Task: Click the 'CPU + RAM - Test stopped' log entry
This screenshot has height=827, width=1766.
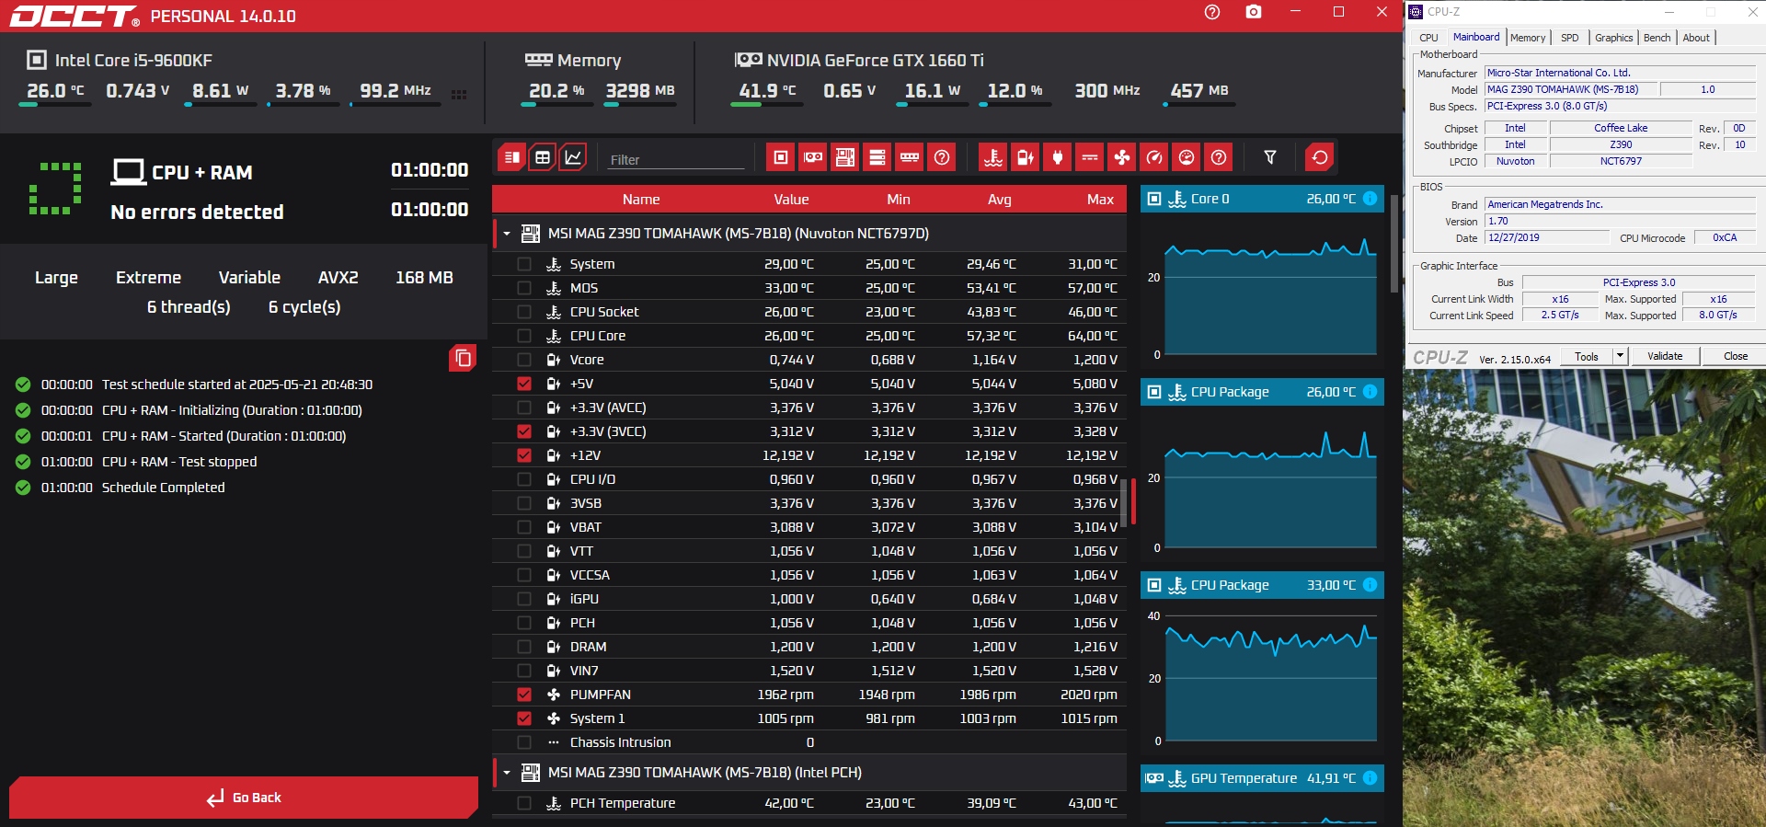Action: point(179,462)
